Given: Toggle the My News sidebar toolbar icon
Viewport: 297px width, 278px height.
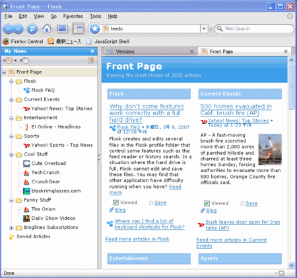Looking at the screenshot, I should [x=78, y=28].
